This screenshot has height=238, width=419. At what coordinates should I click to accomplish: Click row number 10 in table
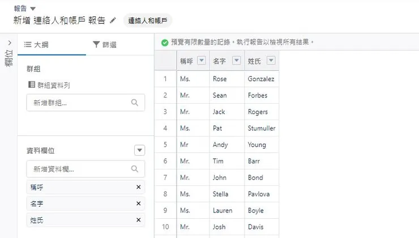tap(165, 227)
